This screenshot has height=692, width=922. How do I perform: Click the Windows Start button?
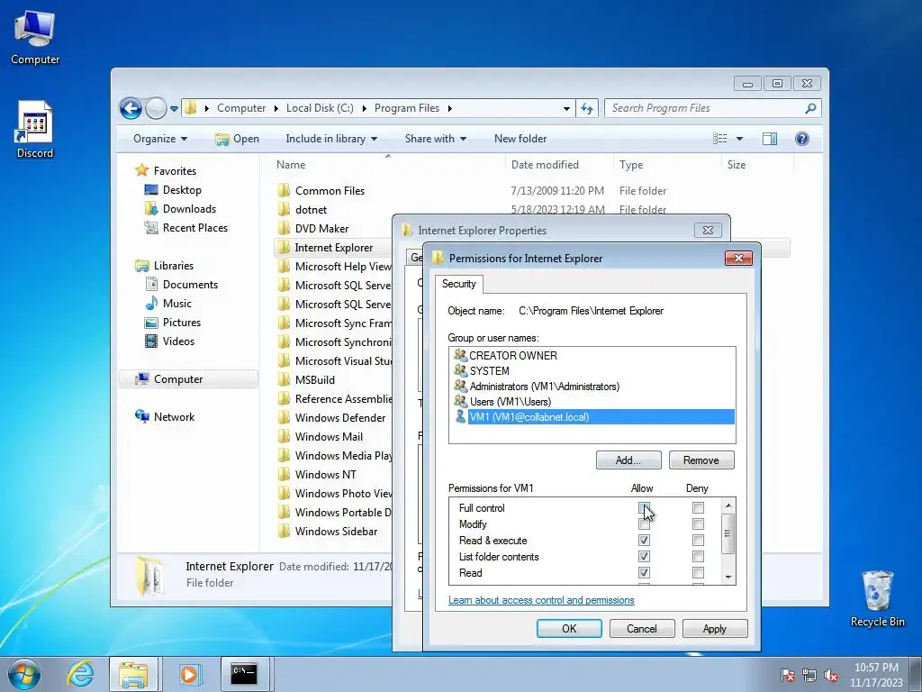coord(23,674)
